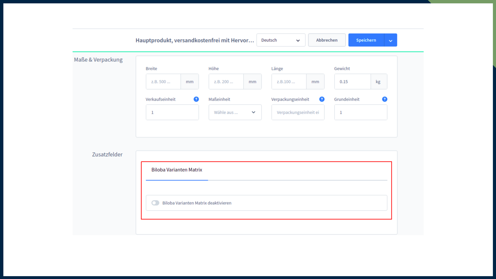The image size is (496, 279).
Task: Expand the Speichern split-button arrow
Action: (390, 40)
